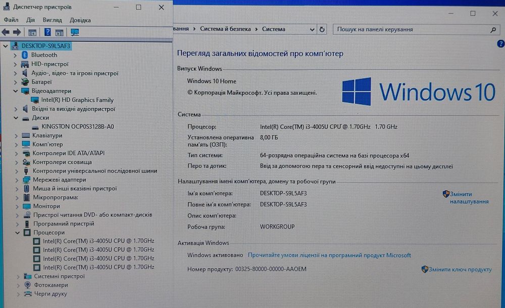Expand the Bluetooth node
This screenshot has width=505, height=308.
click(15, 55)
